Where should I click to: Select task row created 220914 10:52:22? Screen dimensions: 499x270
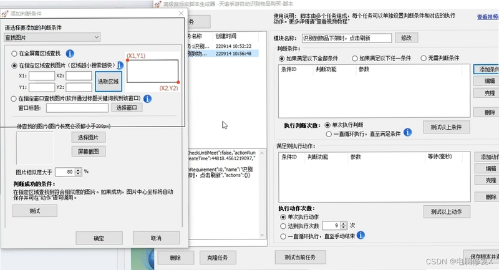pos(223,46)
